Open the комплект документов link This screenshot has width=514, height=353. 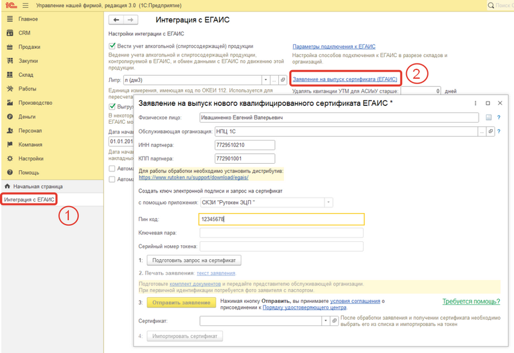[195, 284]
